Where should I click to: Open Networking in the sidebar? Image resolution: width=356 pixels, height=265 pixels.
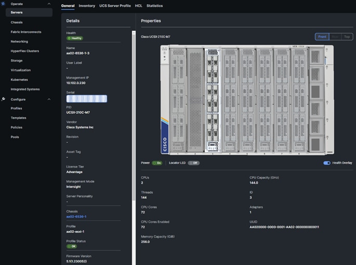(x=19, y=42)
